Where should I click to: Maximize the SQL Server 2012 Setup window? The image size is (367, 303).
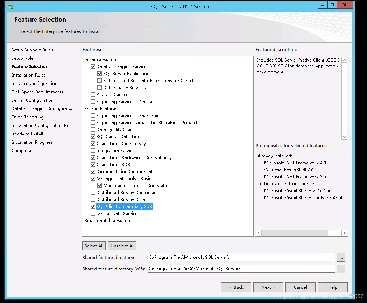pos(332,5)
